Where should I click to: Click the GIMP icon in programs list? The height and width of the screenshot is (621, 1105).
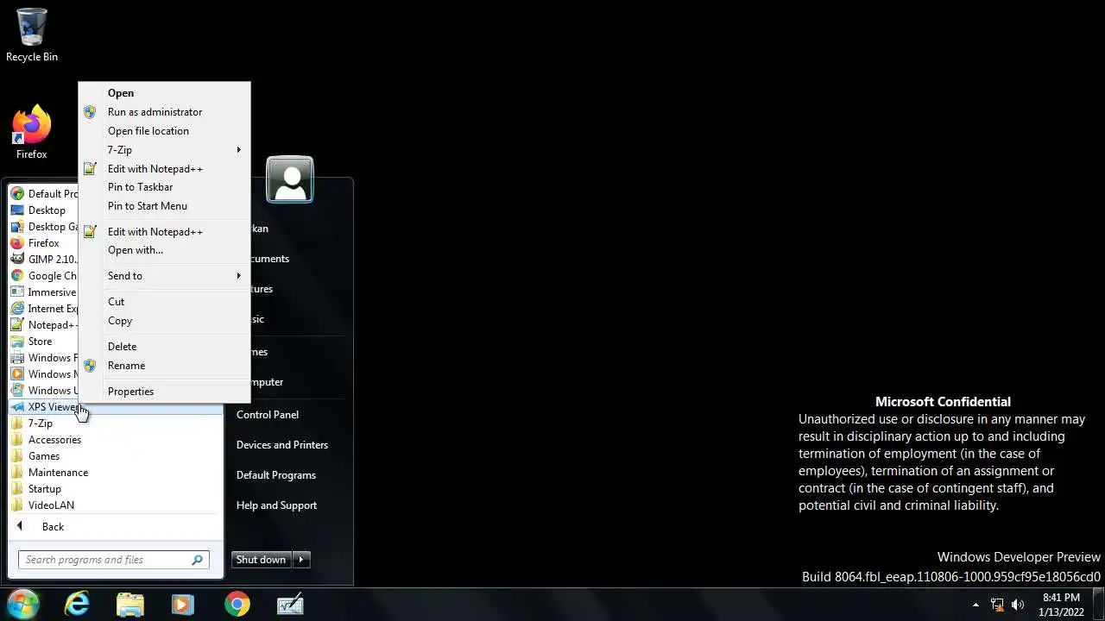tap(17, 259)
